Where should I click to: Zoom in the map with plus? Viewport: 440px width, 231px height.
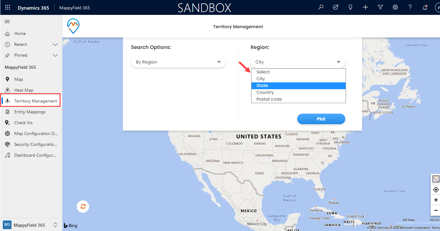436,200
